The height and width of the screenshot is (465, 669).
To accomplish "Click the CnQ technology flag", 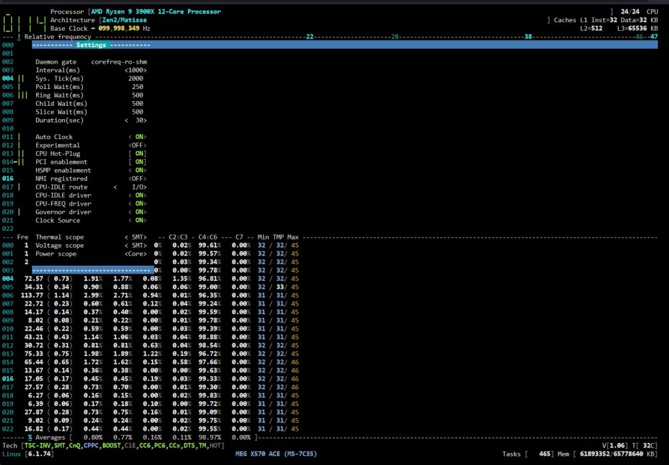I will [75, 446].
